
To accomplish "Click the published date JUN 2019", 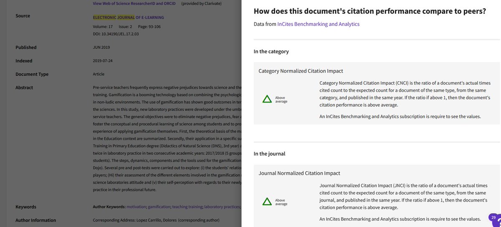I will point(101,47).
